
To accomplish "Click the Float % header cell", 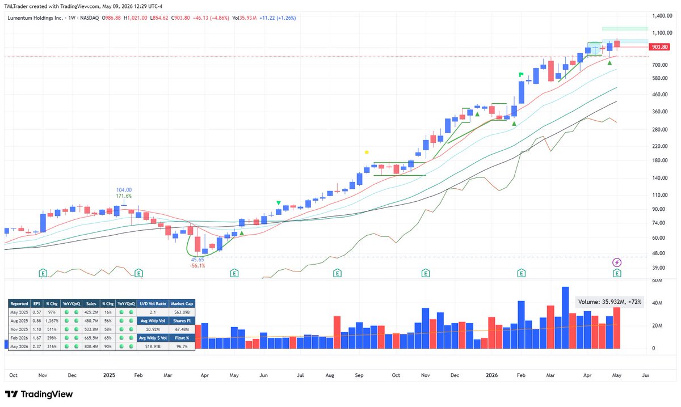I will tap(181, 337).
